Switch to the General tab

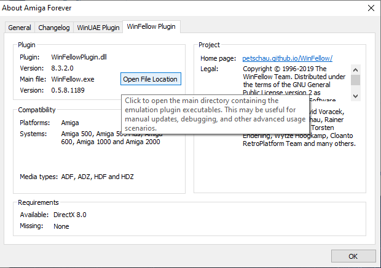pos(20,28)
